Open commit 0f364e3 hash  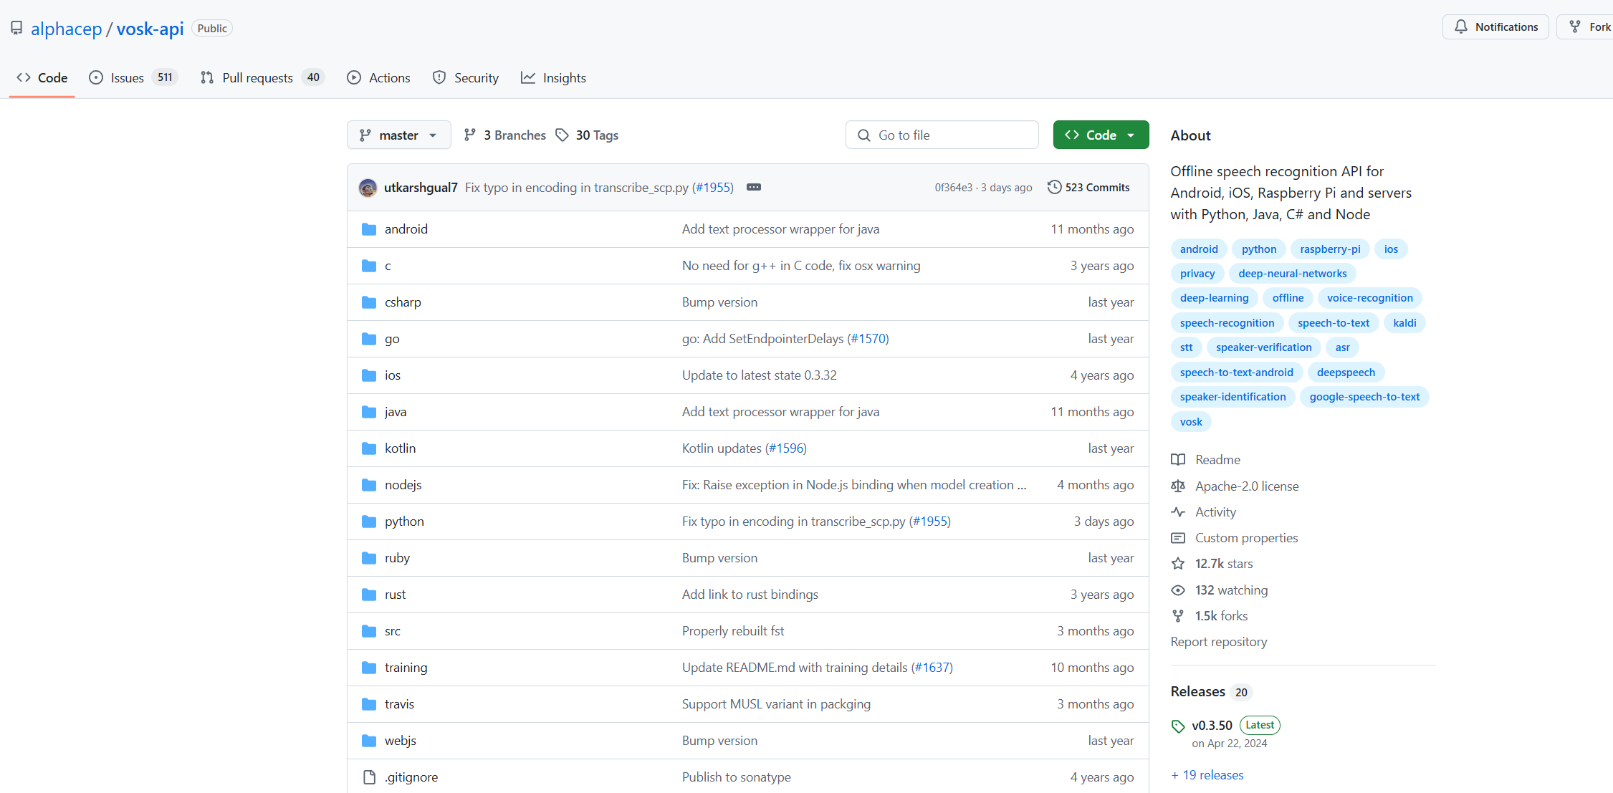coord(953,188)
